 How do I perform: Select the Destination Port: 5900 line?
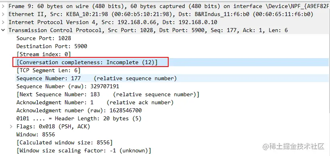pos(52,46)
